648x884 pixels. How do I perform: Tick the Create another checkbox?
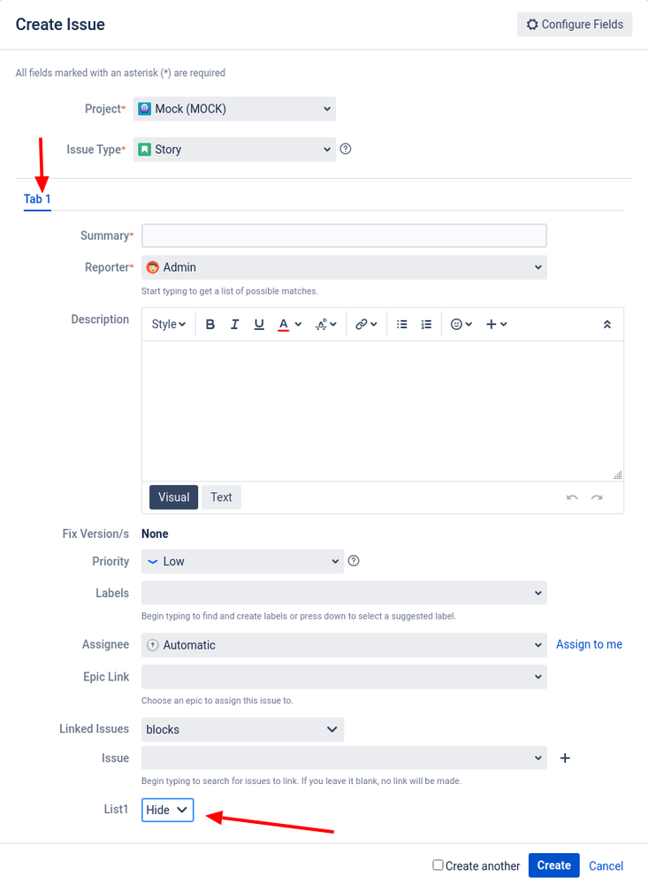[x=438, y=865]
